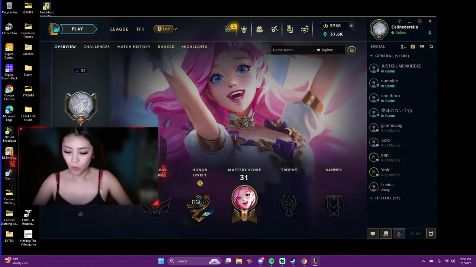Open Windows Start menu
Image resolution: width=476 pixels, height=267 pixels.
tap(161, 261)
